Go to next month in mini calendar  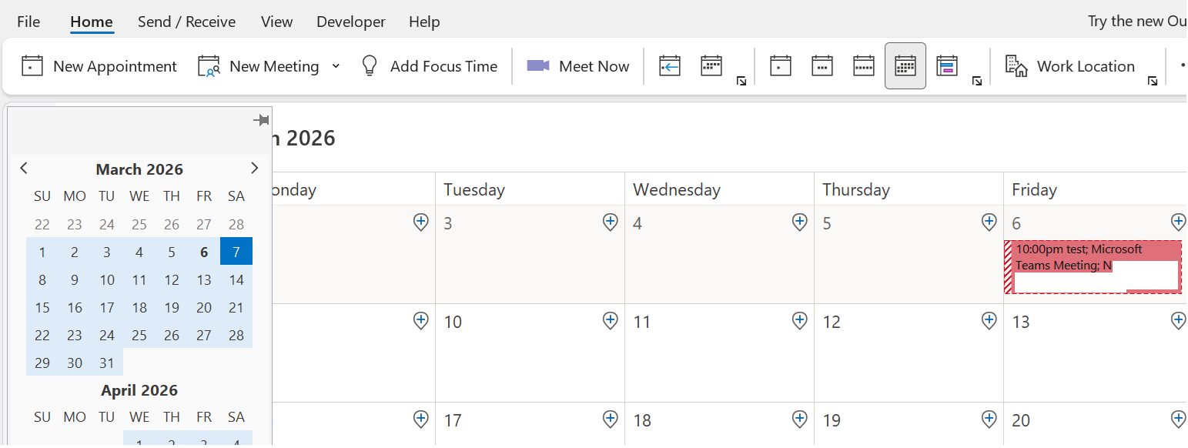(x=255, y=168)
